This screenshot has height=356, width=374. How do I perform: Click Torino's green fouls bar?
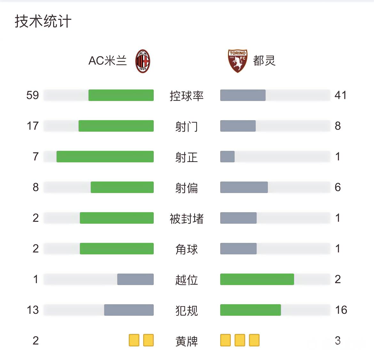pos(250,310)
